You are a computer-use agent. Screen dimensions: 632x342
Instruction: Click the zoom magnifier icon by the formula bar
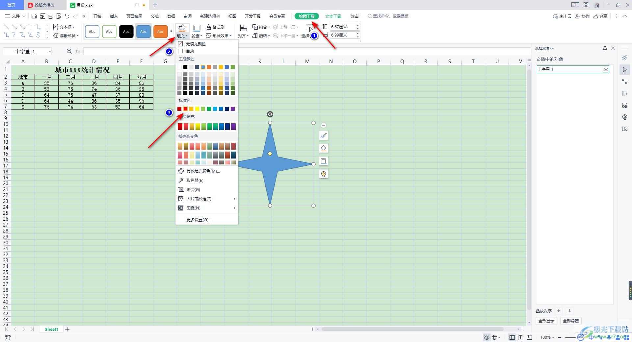(x=69, y=51)
